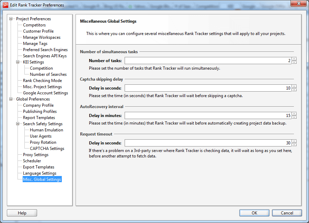The width and height of the screenshot is (309, 223).
Task: Open Google Account Settings page
Action: (x=45, y=93)
